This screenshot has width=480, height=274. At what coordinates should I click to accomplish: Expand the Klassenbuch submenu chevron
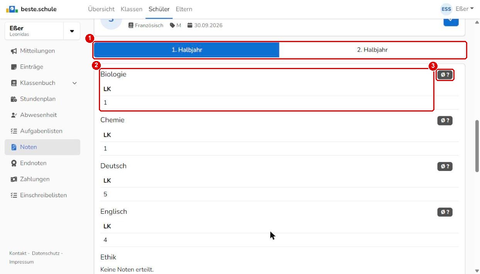75,83
